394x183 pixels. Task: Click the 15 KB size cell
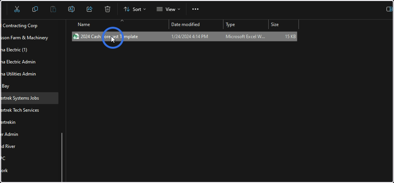(290, 36)
